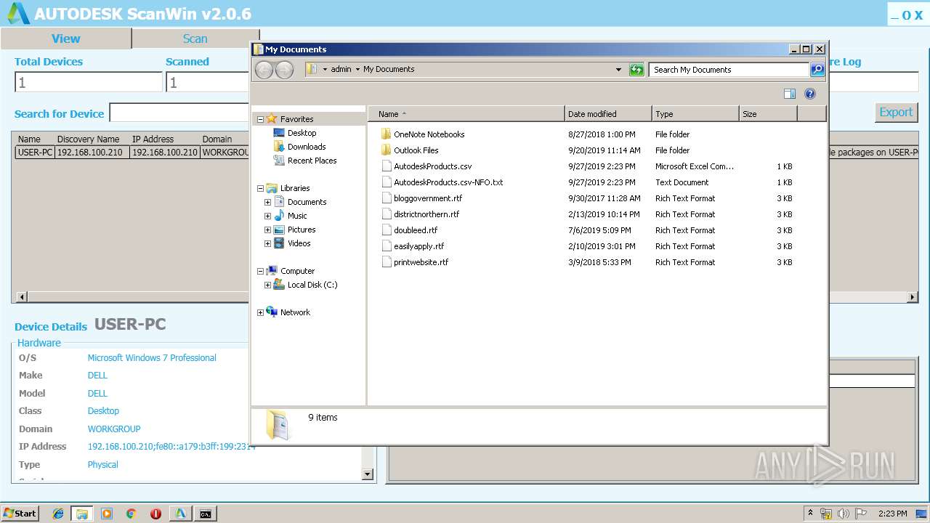The height and width of the screenshot is (523, 930).
Task: Open the Outlook Files folder icon
Action: click(386, 150)
